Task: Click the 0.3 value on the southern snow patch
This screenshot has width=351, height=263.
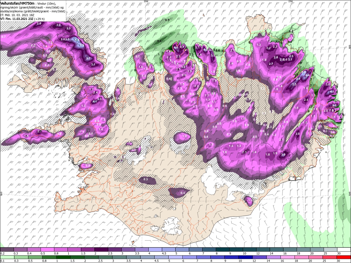Action: [146, 179]
